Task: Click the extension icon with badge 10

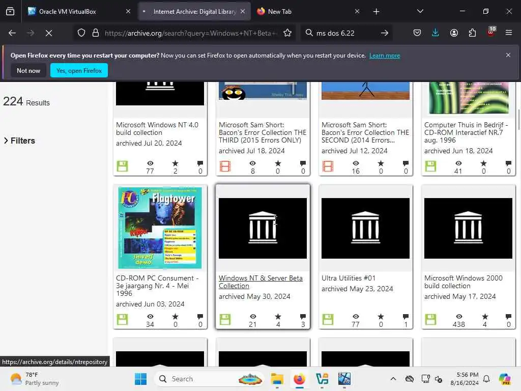Action: (491, 32)
